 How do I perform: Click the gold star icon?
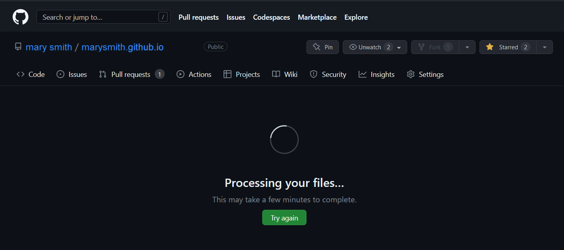tap(490, 47)
